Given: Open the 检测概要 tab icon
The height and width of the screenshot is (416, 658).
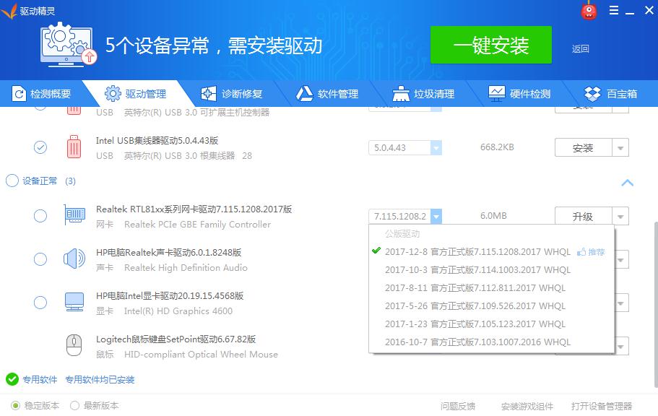Looking at the screenshot, I should click(x=20, y=93).
